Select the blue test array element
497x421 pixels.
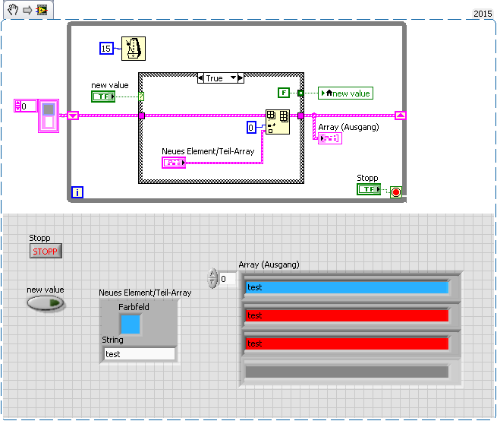(x=347, y=287)
